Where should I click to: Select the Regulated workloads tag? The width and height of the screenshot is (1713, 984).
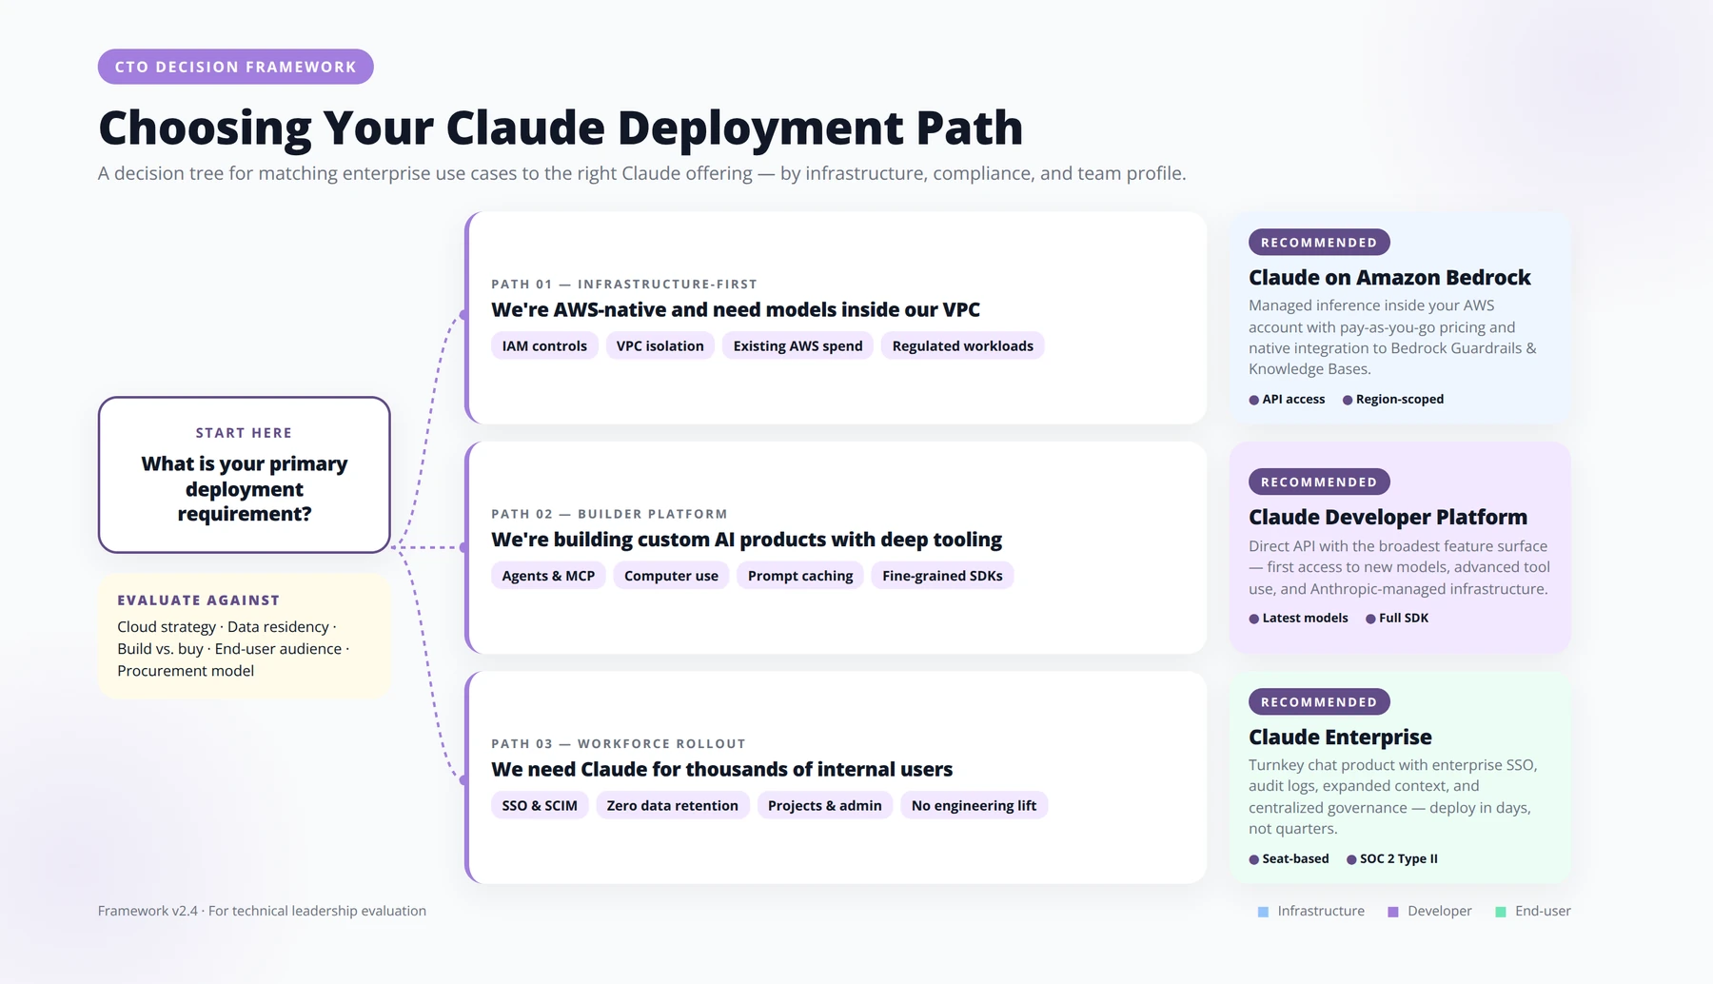962,345
